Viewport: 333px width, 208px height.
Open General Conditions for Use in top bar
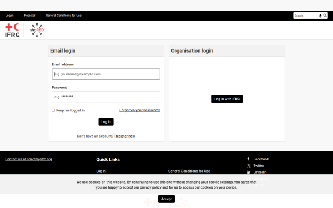point(63,16)
